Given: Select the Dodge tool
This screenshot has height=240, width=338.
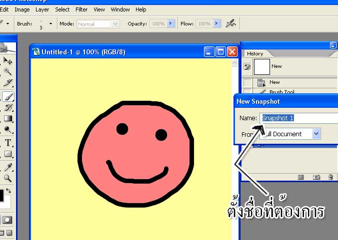Looking at the screenshot, I should click(x=8, y=129).
